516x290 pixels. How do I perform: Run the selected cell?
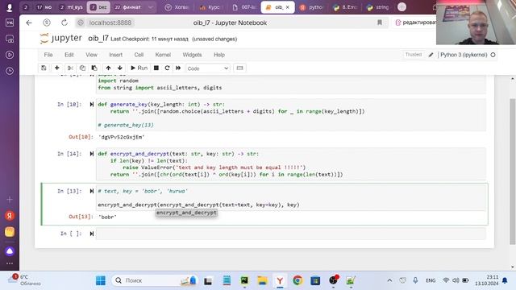139,68
